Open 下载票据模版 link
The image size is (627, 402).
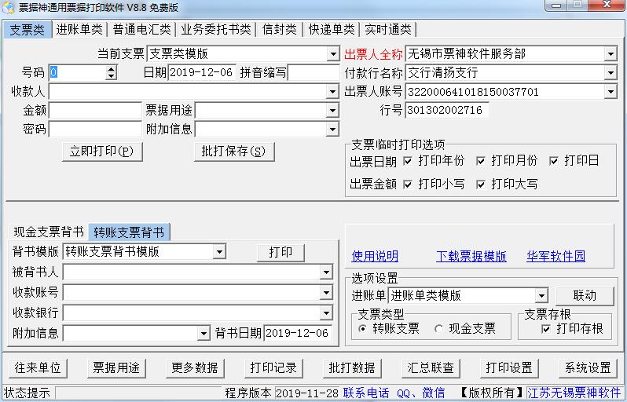(471, 256)
